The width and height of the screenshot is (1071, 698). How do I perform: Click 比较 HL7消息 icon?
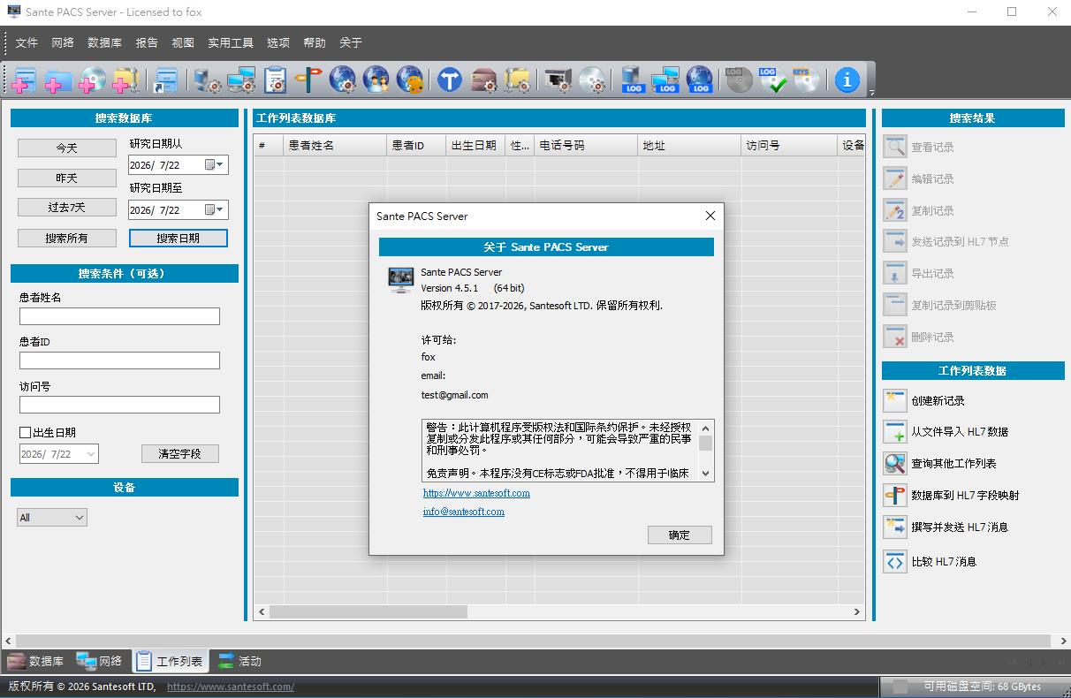[x=895, y=561]
